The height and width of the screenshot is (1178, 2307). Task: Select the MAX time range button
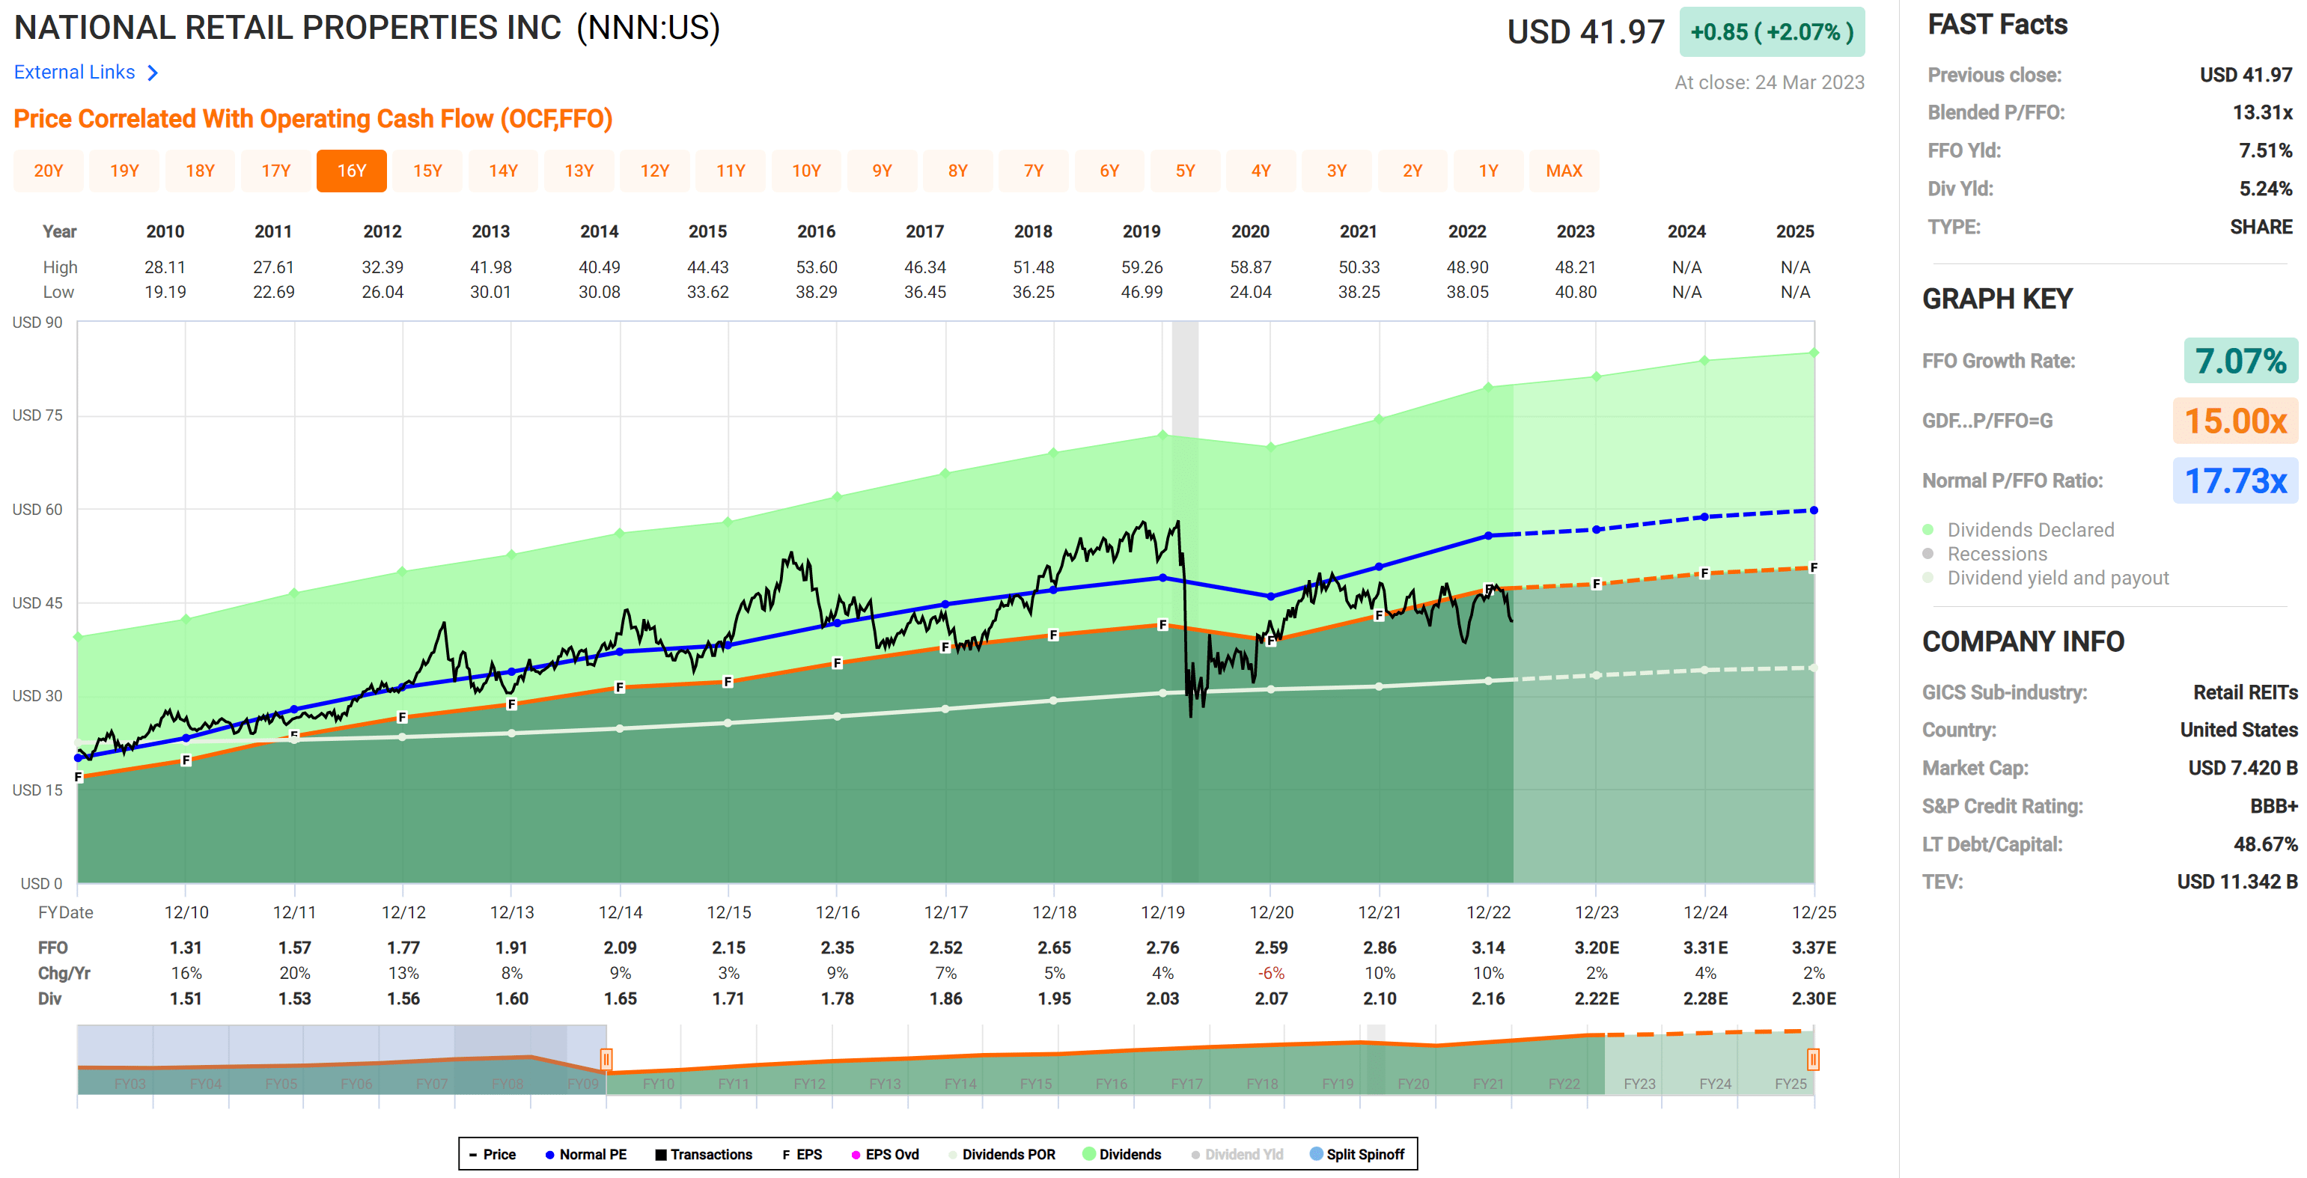point(1564,171)
